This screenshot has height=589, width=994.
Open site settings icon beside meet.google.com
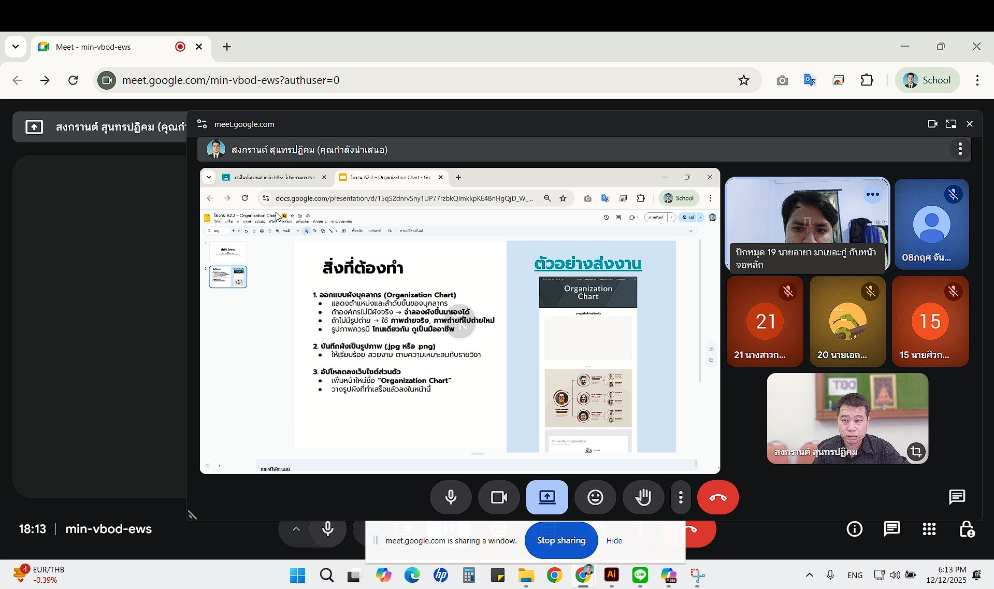(x=202, y=124)
